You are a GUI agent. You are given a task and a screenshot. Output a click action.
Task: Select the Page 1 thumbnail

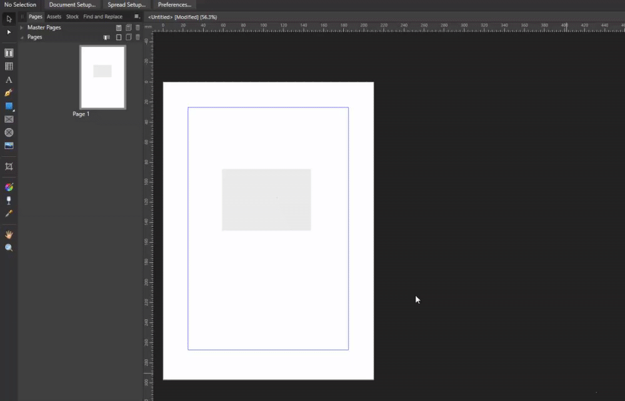point(102,76)
